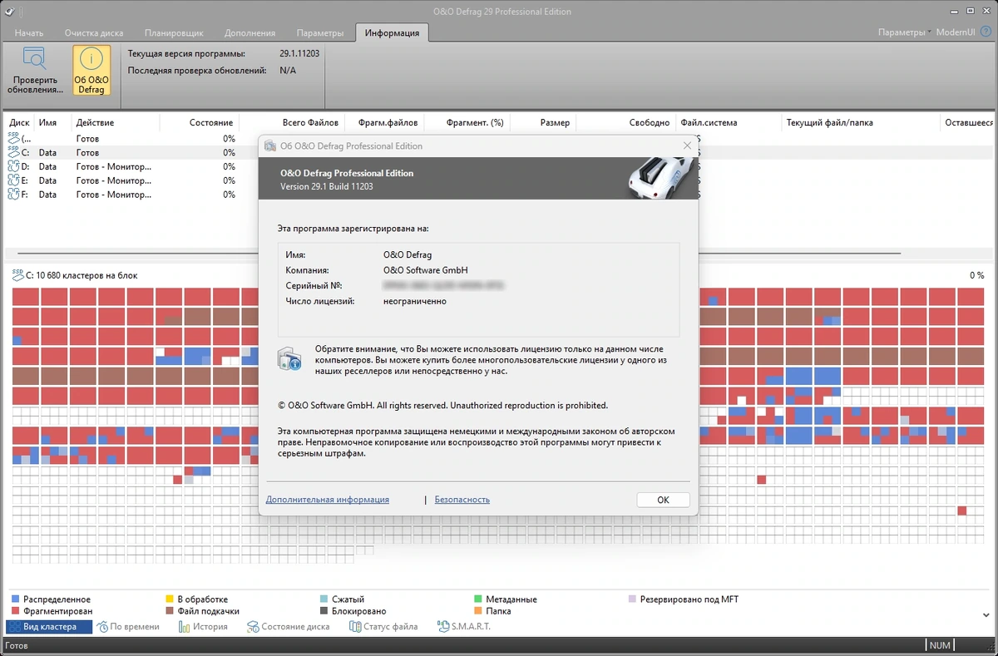Sort by the Действие column header
The image size is (998, 656).
point(95,122)
